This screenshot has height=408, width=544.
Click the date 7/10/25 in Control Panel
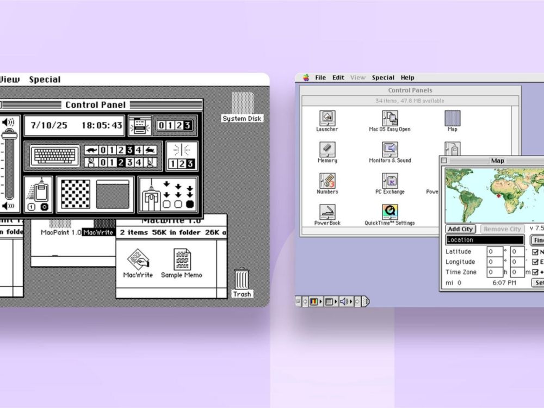(49, 126)
